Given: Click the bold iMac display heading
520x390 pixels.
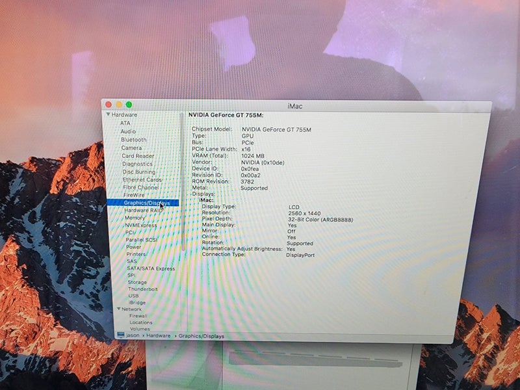Looking at the screenshot, I should click(x=206, y=200).
